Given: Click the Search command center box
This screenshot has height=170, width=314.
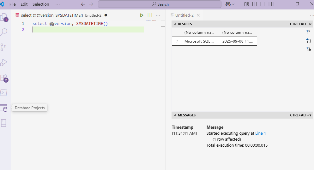Looking at the screenshot, I should click(x=160, y=4).
